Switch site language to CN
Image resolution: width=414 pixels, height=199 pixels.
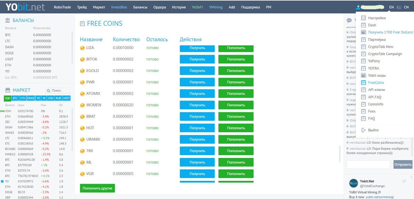(406, 7)
